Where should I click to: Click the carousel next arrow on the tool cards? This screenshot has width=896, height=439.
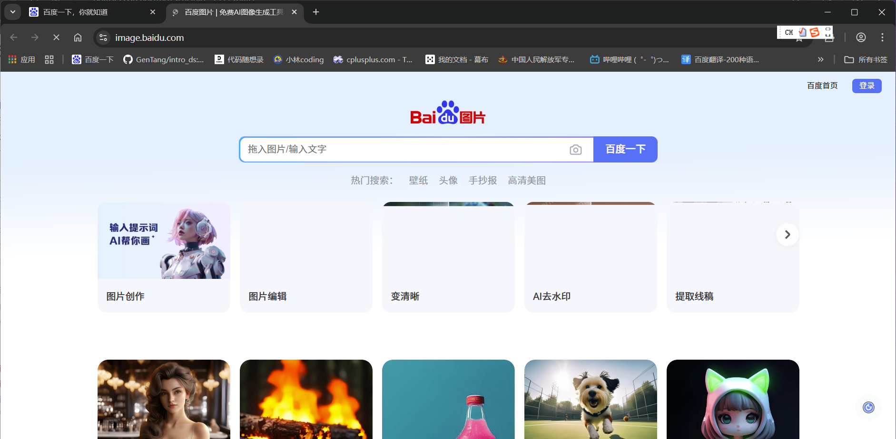[787, 234]
